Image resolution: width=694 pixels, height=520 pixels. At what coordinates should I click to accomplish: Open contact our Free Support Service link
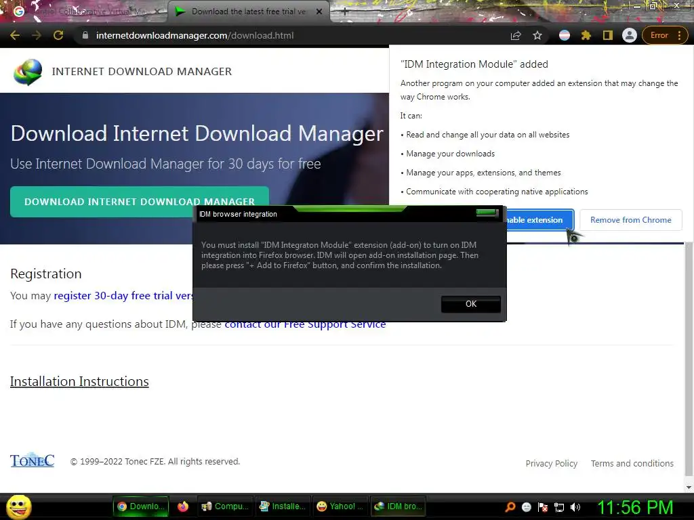click(x=305, y=324)
